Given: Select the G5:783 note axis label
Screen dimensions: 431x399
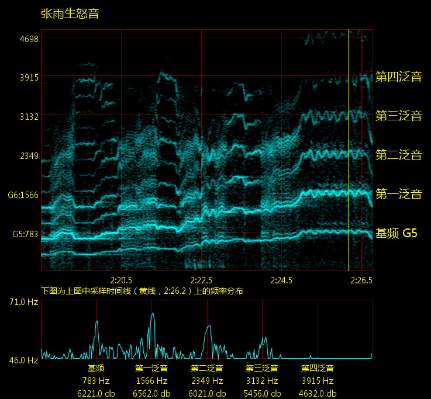Looking at the screenshot, I should (x=25, y=234).
